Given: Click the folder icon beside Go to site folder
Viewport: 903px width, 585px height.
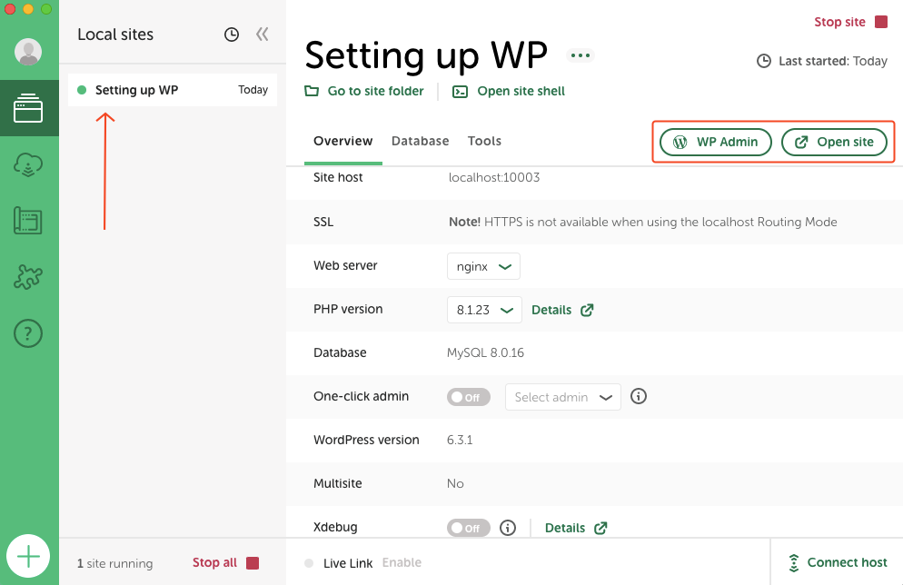Looking at the screenshot, I should click(312, 91).
